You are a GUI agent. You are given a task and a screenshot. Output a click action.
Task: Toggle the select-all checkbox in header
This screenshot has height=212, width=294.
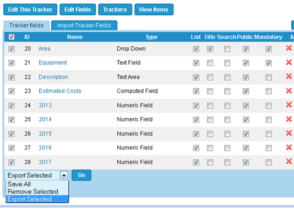(11, 37)
